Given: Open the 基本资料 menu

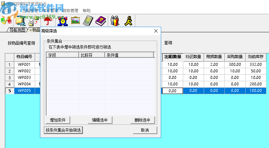Looking at the screenshot, I should coord(10,11).
